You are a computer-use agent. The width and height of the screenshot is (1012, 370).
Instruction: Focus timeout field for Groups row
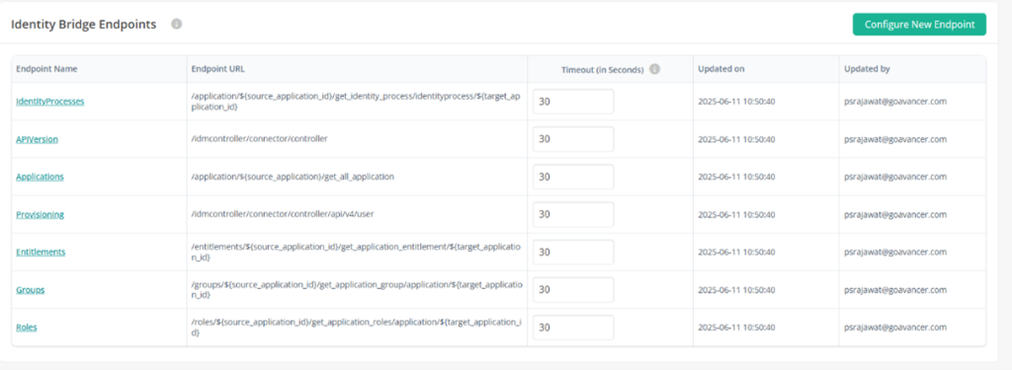[x=573, y=289]
